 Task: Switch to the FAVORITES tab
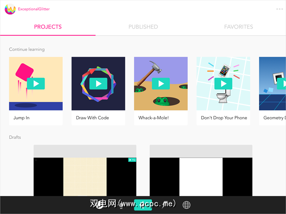pyautogui.click(x=239, y=27)
